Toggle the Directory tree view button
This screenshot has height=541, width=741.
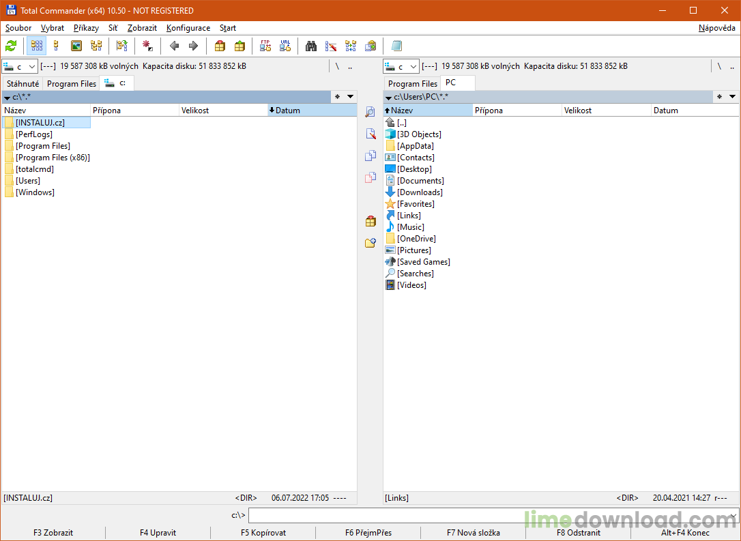96,46
